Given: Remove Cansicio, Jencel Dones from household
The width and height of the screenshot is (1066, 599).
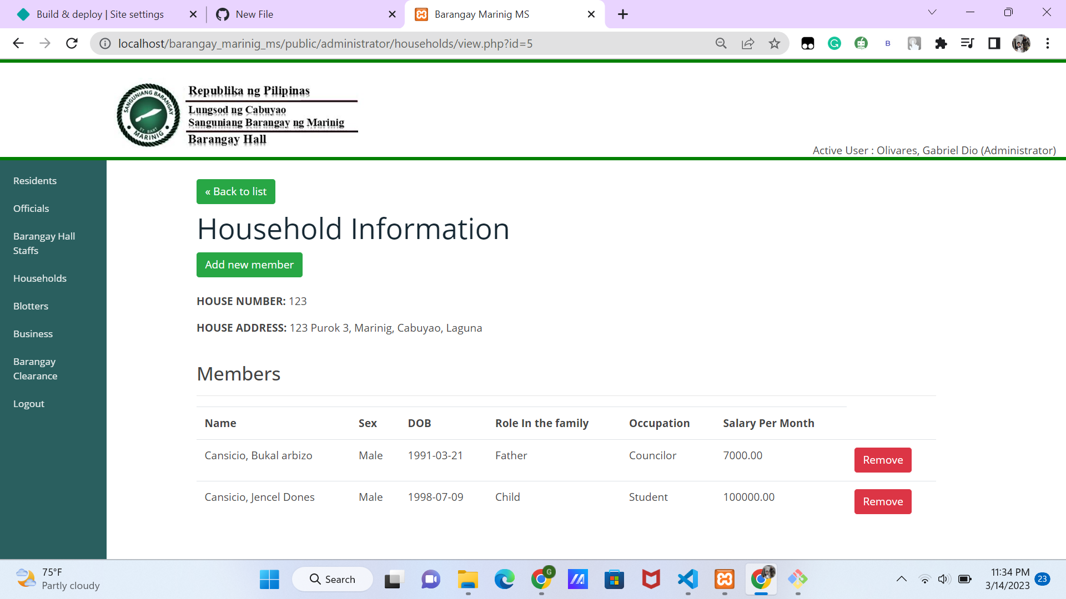Looking at the screenshot, I should click(x=882, y=502).
